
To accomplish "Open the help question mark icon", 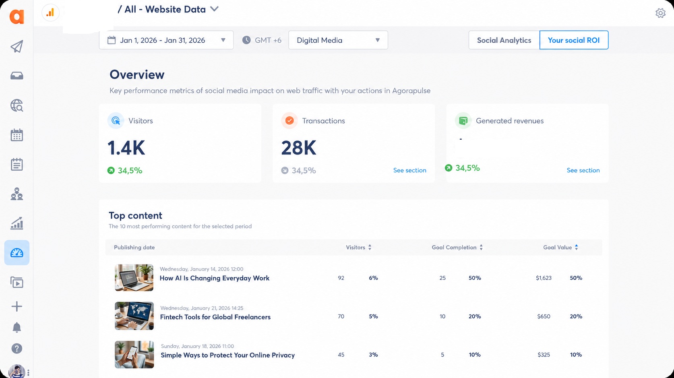I will (x=17, y=349).
